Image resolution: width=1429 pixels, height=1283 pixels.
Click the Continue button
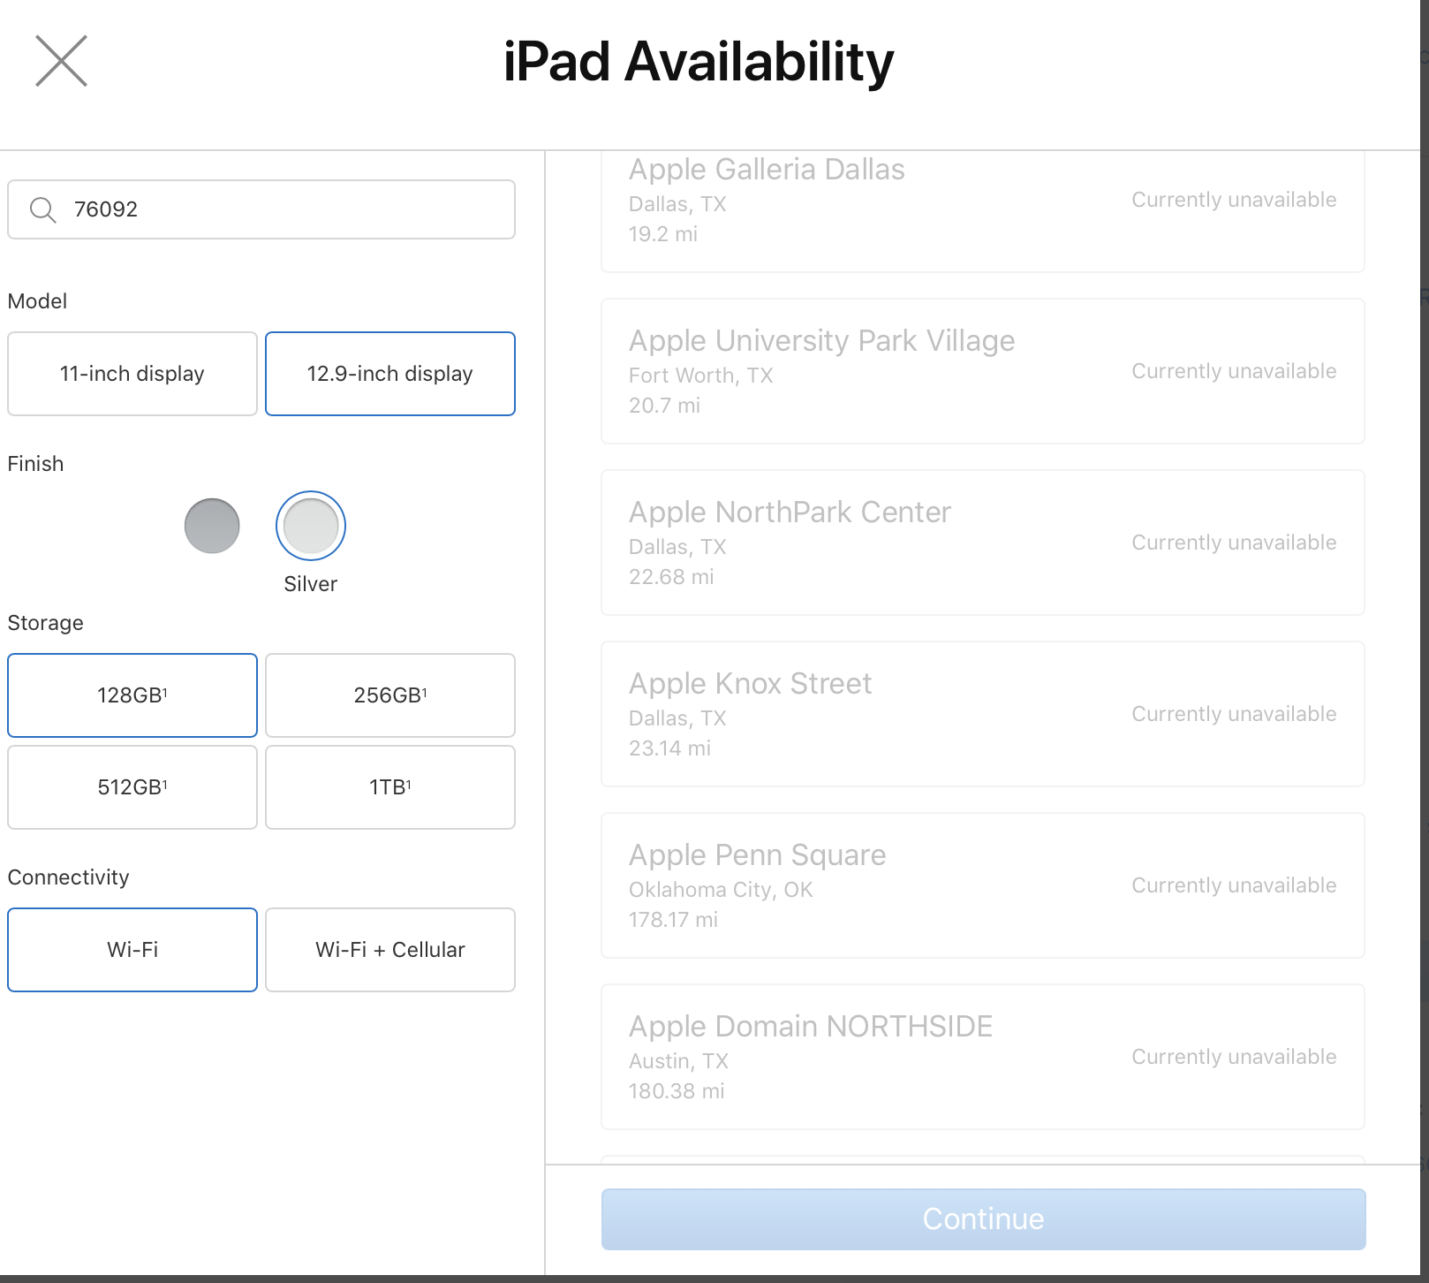[983, 1219]
